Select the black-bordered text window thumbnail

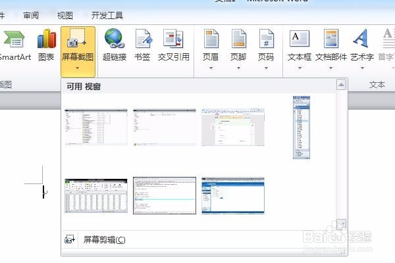165,195
